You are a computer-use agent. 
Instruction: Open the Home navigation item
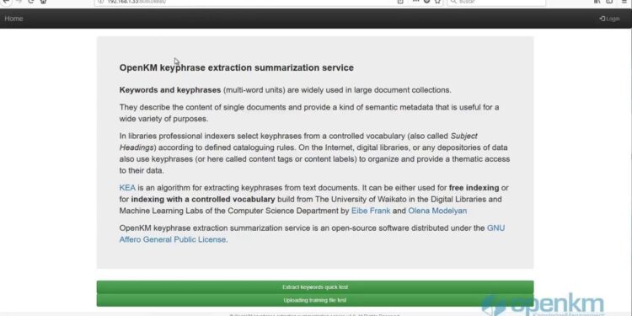click(x=13, y=19)
